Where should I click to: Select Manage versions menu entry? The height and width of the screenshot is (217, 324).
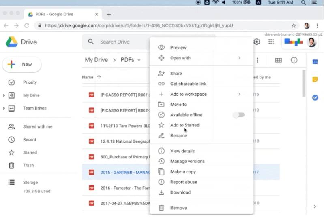(202, 161)
